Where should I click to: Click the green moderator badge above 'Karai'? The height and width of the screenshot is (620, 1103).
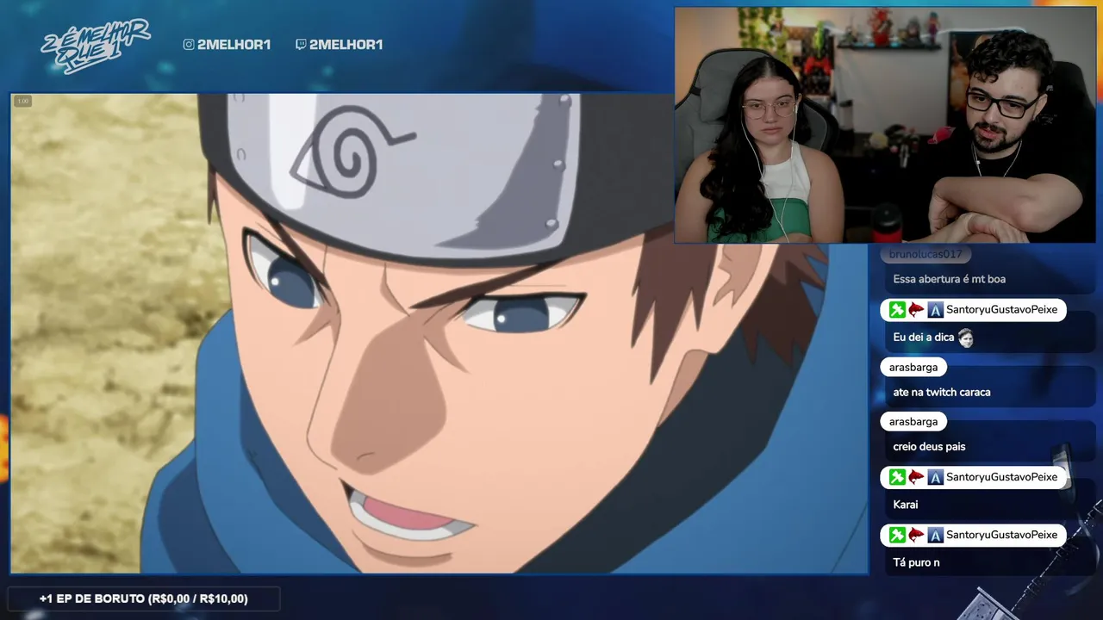pos(897,477)
